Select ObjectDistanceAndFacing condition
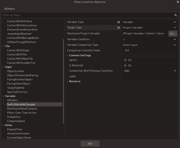Image resolution: width=180 pixels, height=148 pixels. (x=22, y=75)
